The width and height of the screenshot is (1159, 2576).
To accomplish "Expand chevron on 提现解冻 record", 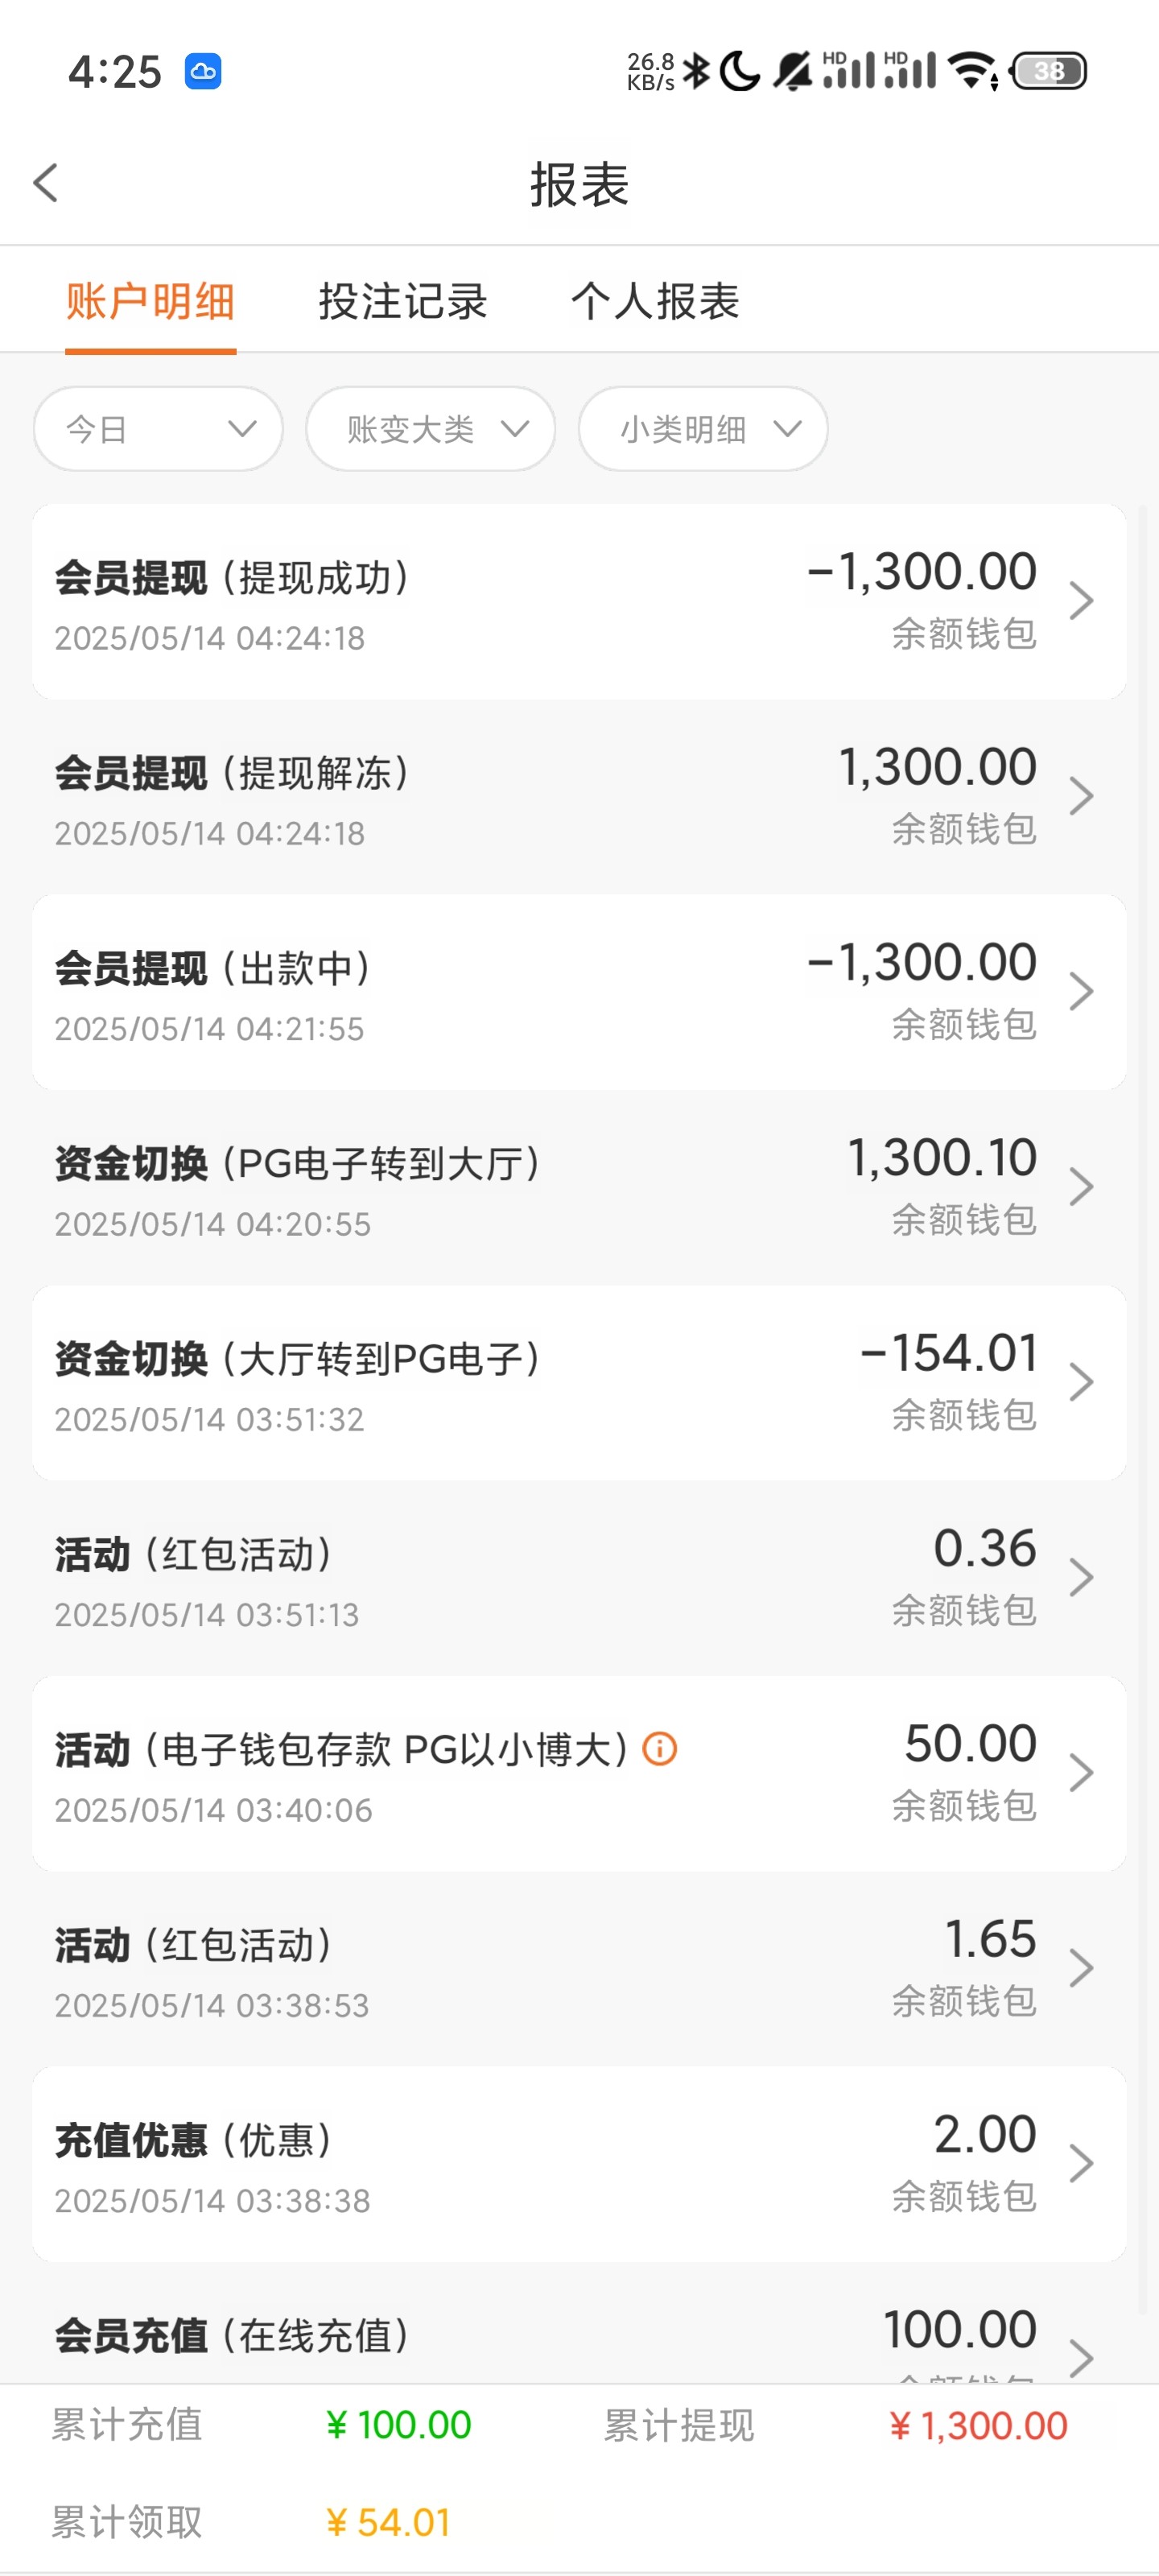I will 1080,797.
